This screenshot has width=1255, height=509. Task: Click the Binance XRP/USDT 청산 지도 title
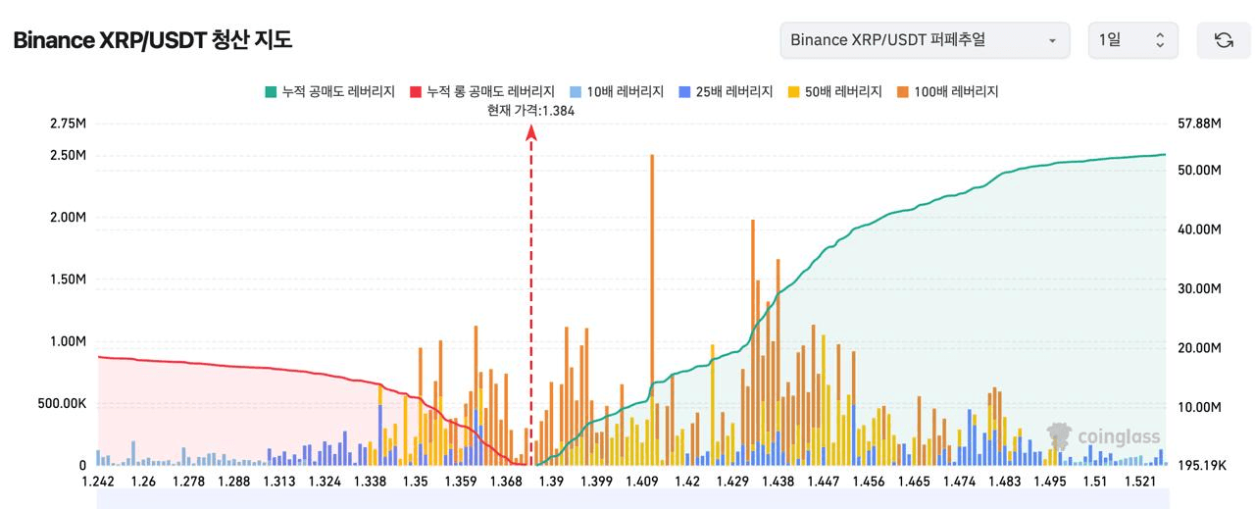click(x=152, y=40)
